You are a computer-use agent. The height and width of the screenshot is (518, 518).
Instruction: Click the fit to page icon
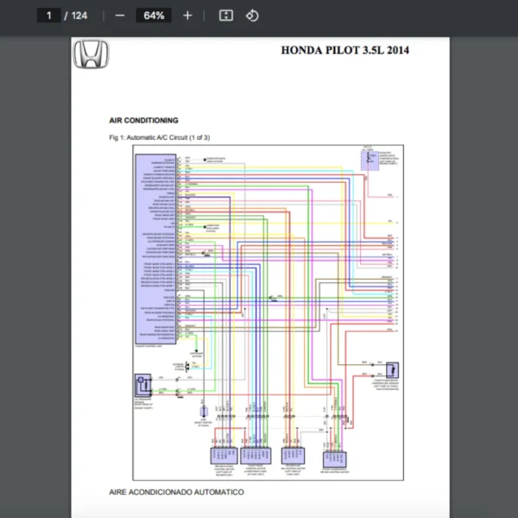click(225, 16)
